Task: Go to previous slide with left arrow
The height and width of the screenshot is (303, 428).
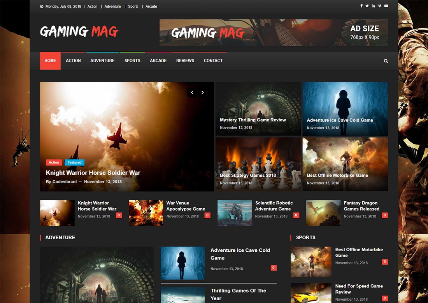Action: [x=192, y=92]
